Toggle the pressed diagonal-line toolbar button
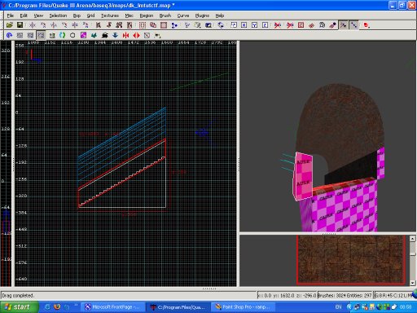Viewport: 417px width, 313px height. pyautogui.click(x=353, y=25)
